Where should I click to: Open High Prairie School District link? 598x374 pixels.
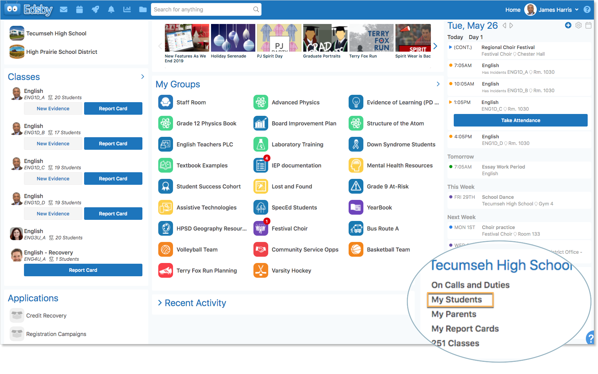pyautogui.click(x=62, y=52)
